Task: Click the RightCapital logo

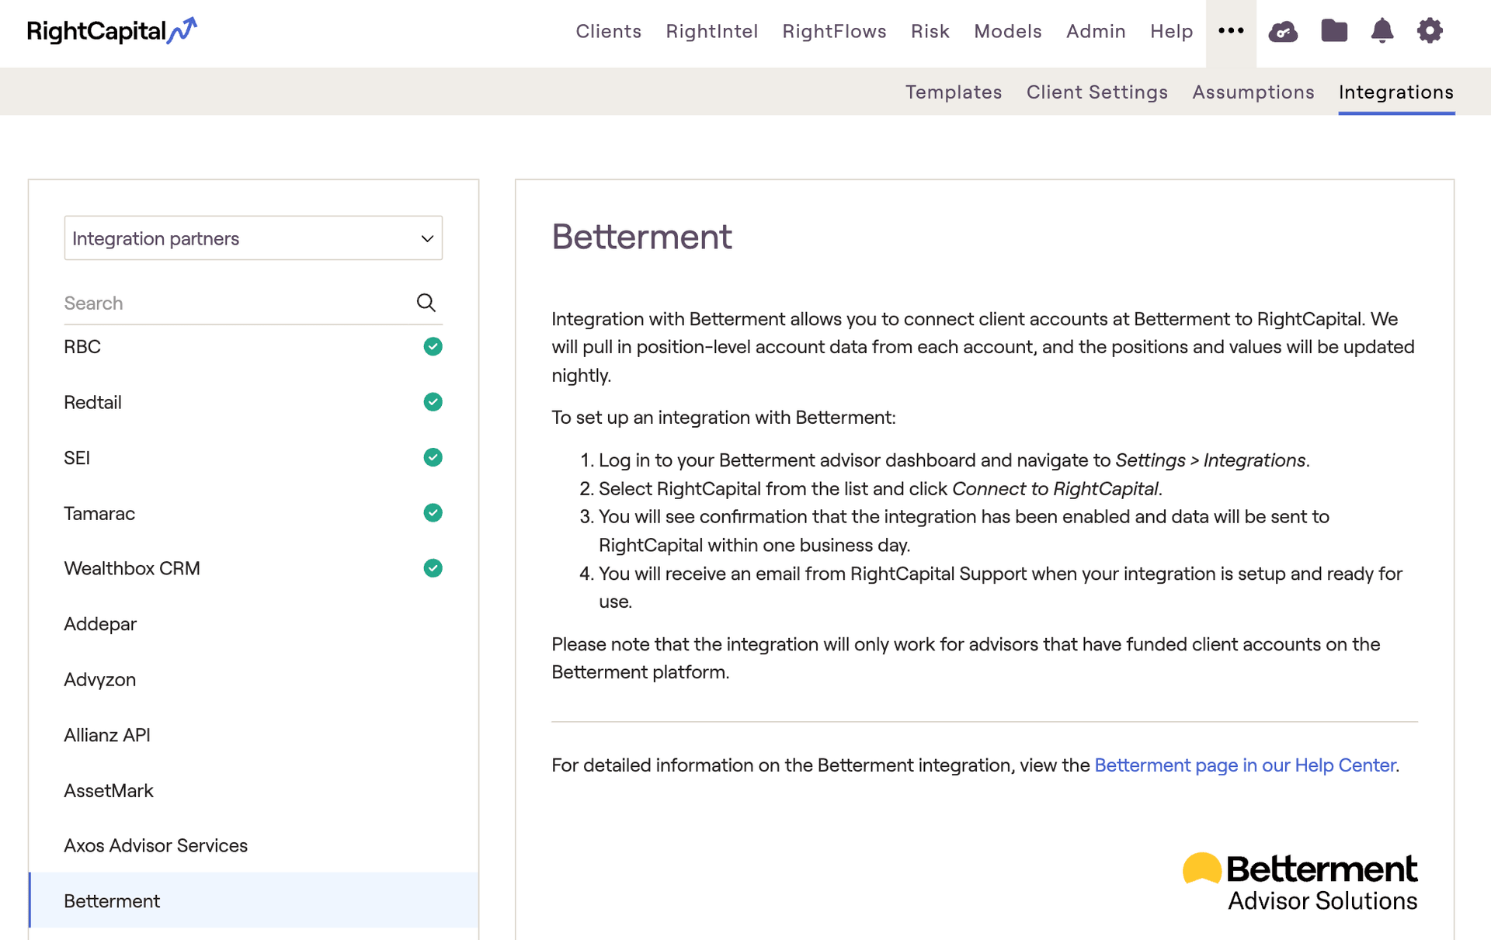Action: click(x=112, y=31)
